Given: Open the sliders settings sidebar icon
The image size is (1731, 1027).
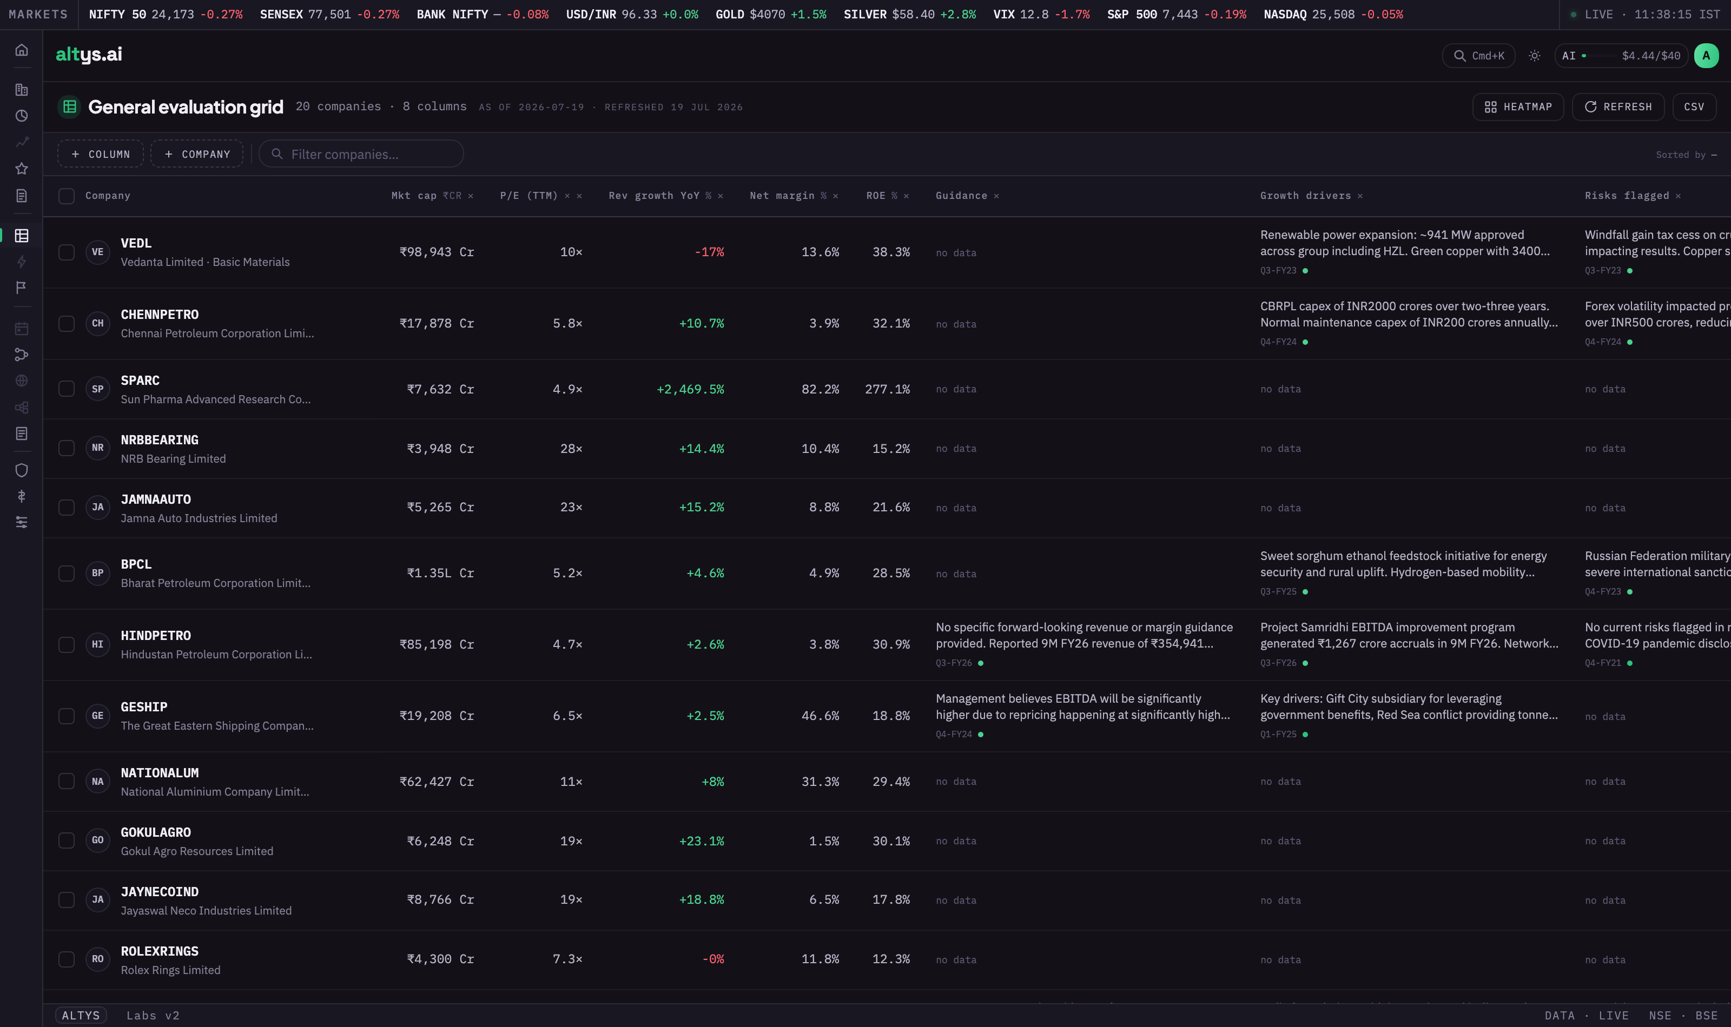Looking at the screenshot, I should coord(22,523).
